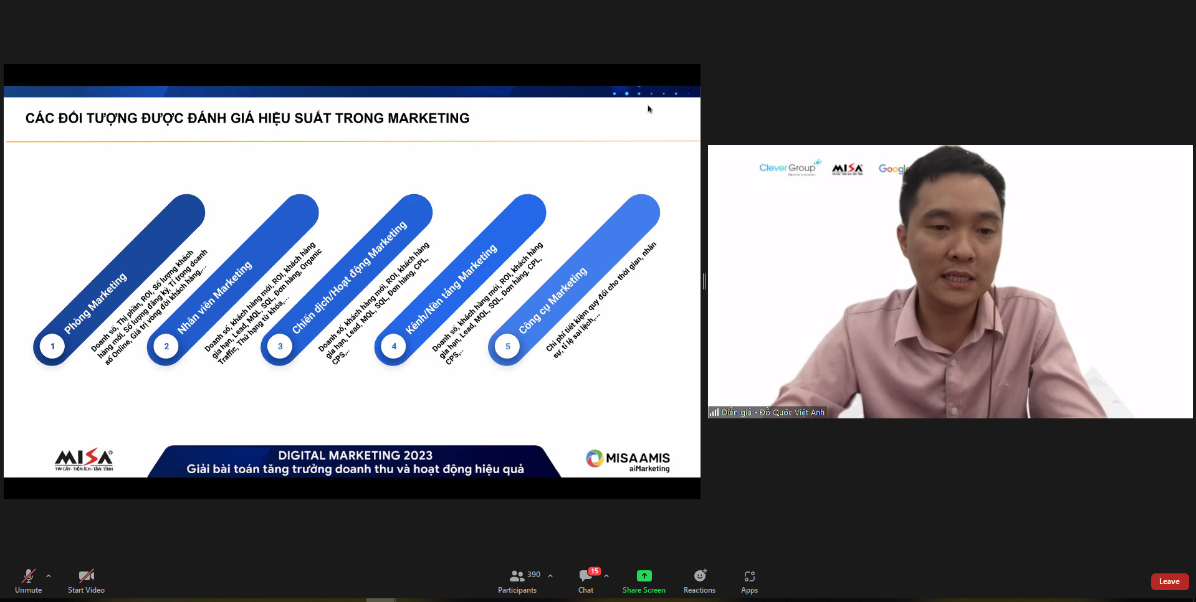This screenshot has height=602, width=1196.
Task: Expand the caret next to Participants
Action: pos(550,576)
